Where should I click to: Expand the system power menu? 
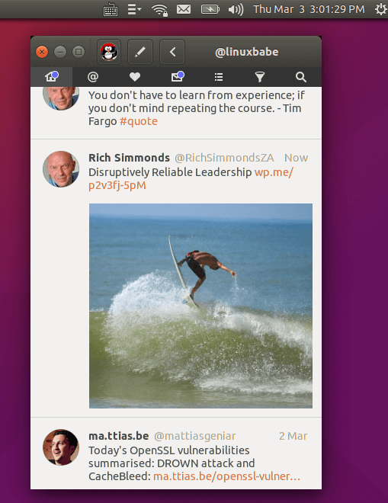pos(381,9)
